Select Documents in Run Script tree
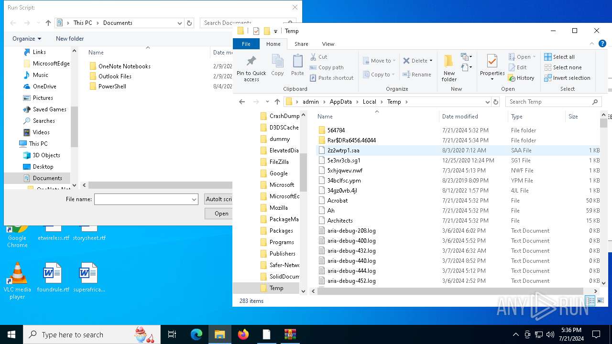The image size is (612, 344). click(47, 178)
